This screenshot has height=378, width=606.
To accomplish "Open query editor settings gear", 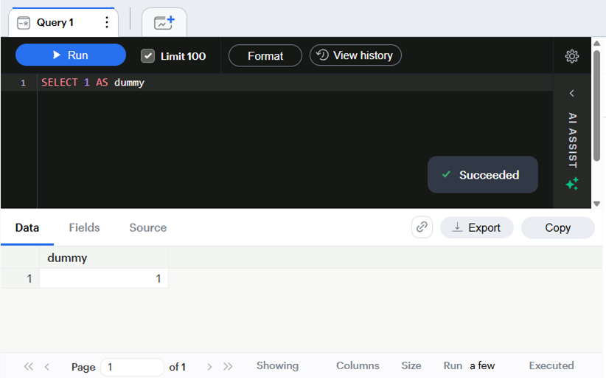I will click(572, 56).
